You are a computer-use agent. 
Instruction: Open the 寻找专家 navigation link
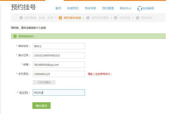click(x=90, y=8)
